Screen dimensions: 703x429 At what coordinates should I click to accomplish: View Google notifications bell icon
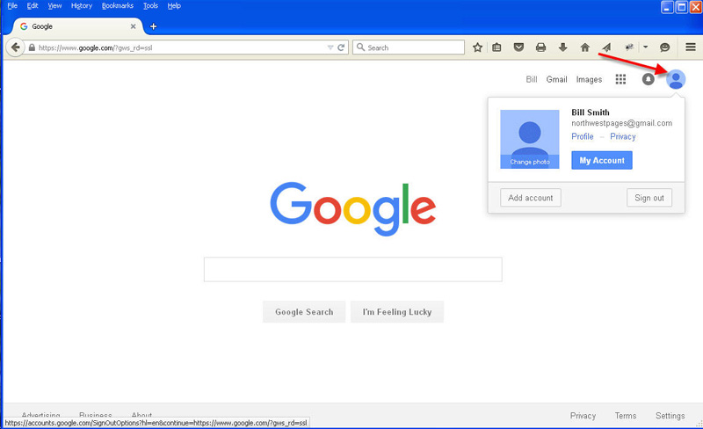pos(648,79)
